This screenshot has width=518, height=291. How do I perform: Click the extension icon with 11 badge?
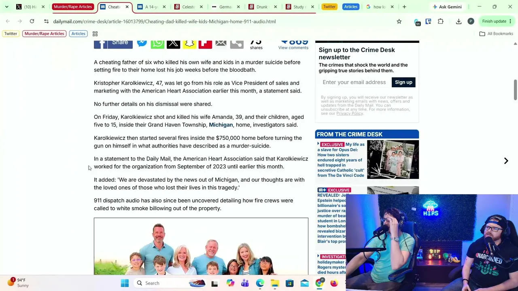click(417, 22)
